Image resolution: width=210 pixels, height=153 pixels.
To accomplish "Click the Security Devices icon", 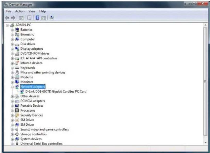I will tap(17, 115).
